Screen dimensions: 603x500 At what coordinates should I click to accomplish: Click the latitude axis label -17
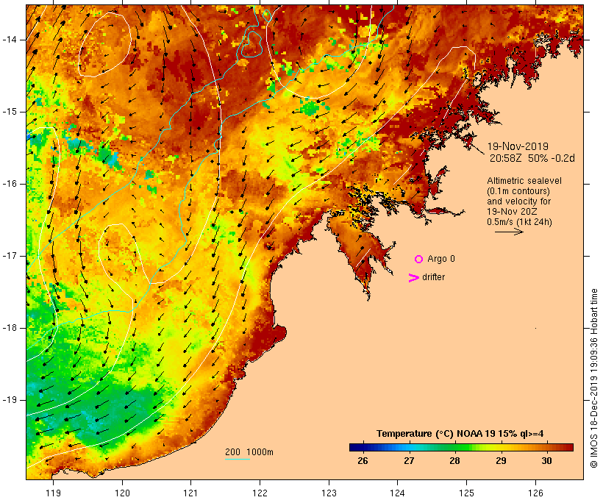(x=9, y=256)
